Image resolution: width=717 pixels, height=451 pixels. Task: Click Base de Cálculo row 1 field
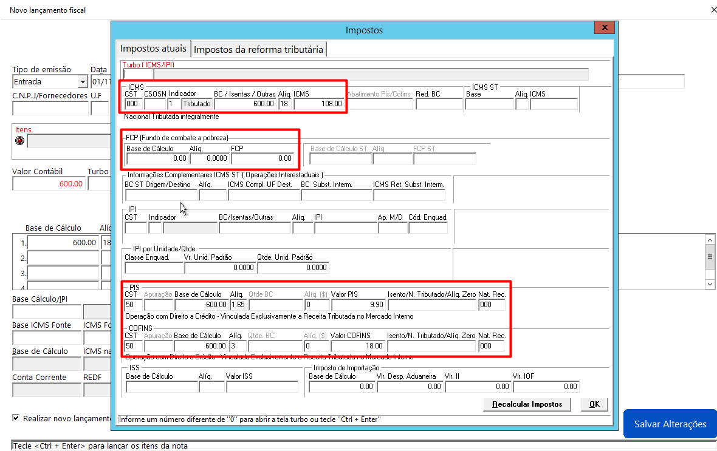63,243
